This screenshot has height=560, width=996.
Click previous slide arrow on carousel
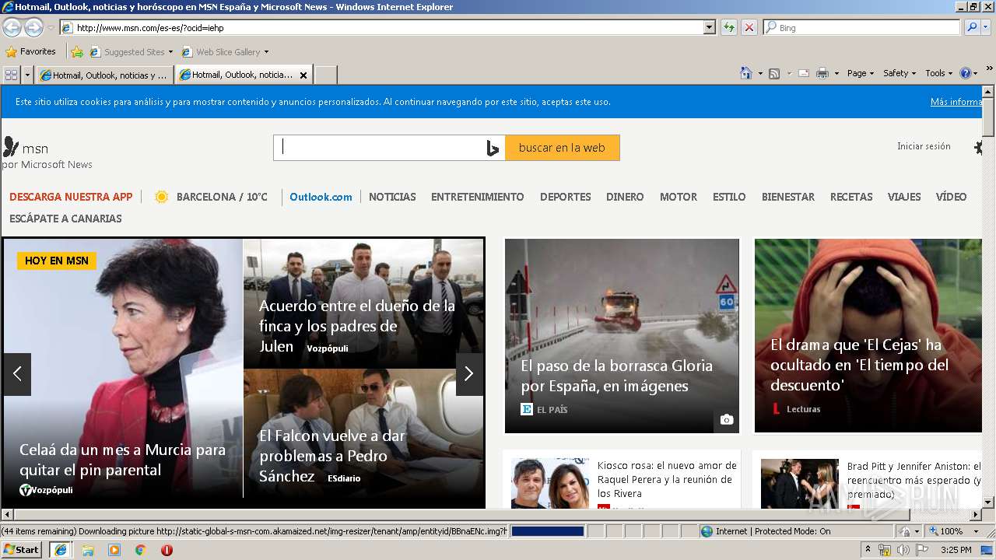[17, 374]
